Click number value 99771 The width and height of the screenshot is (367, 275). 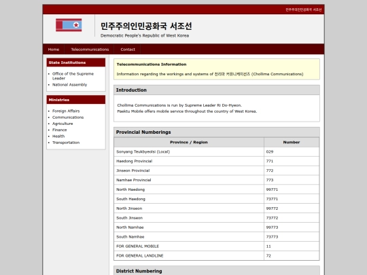coord(272,189)
